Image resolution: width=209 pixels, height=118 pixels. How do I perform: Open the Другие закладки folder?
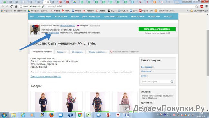click(x=199, y=11)
